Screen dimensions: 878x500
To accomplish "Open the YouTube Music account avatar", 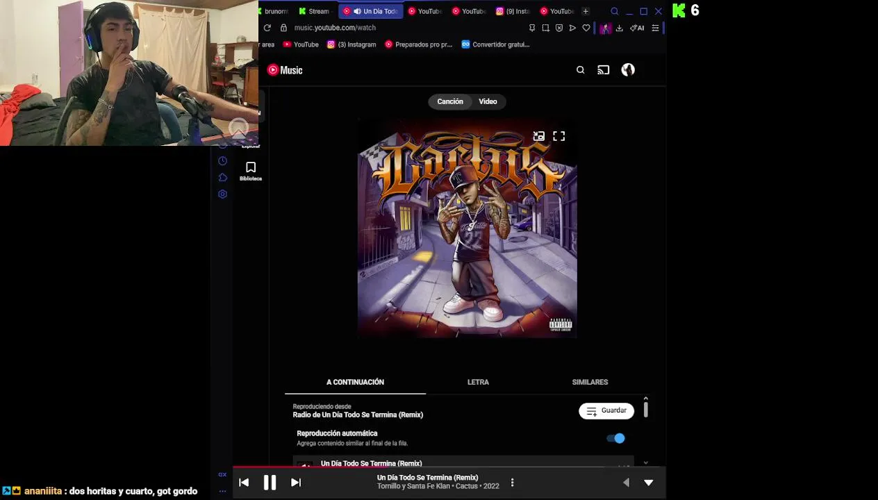I will (628, 70).
